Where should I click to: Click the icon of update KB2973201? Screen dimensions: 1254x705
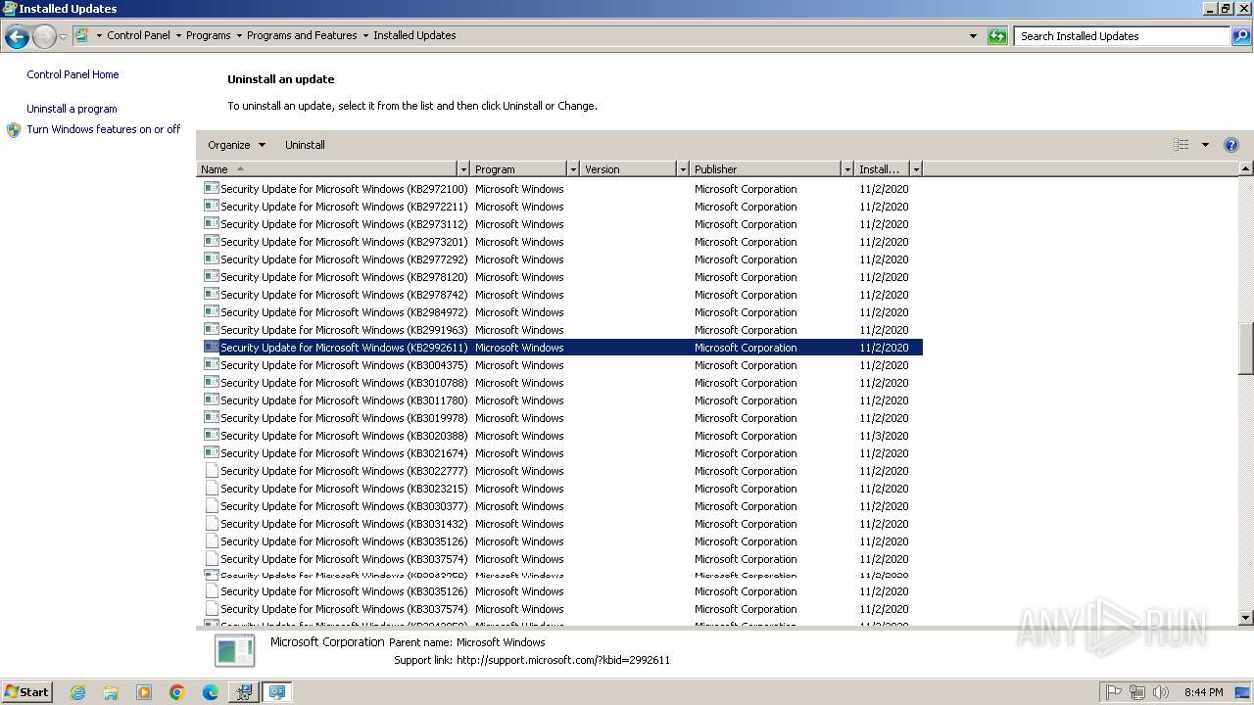pyautogui.click(x=211, y=241)
